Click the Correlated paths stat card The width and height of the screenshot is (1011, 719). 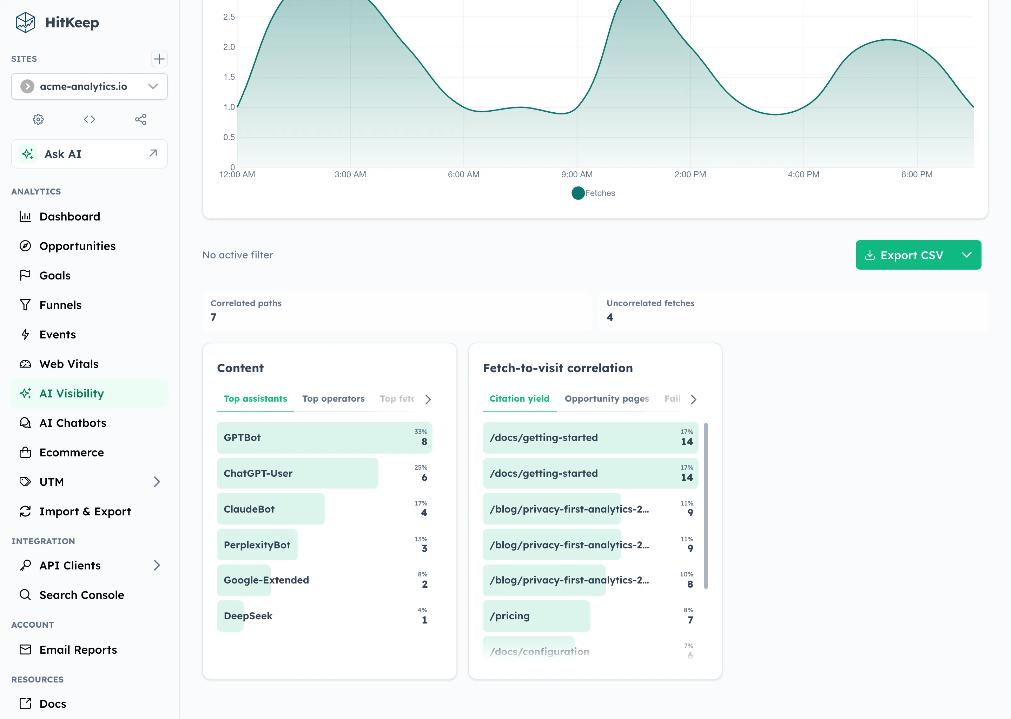pyautogui.click(x=397, y=311)
